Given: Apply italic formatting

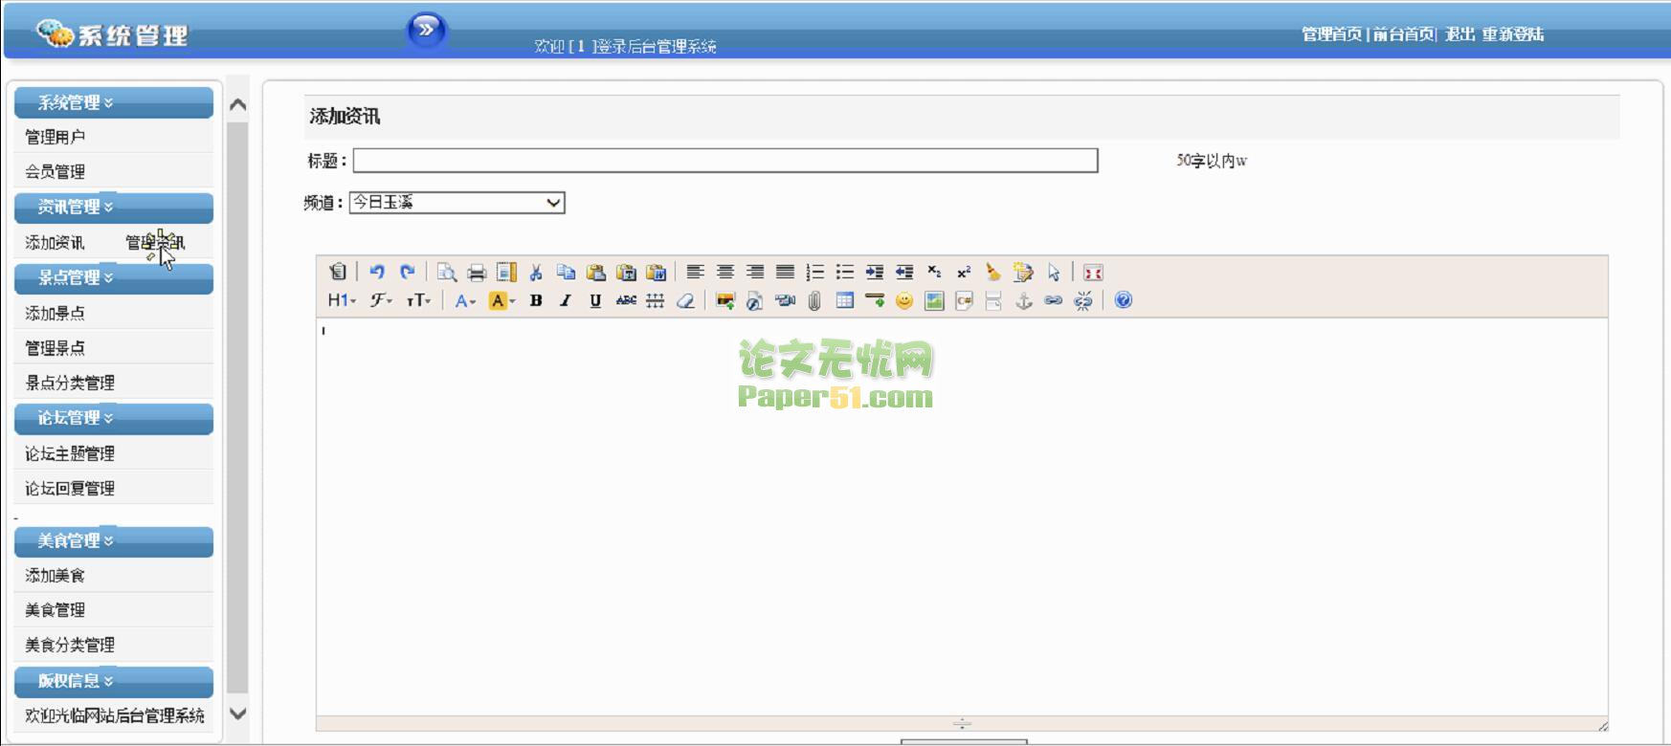Looking at the screenshot, I should (566, 300).
